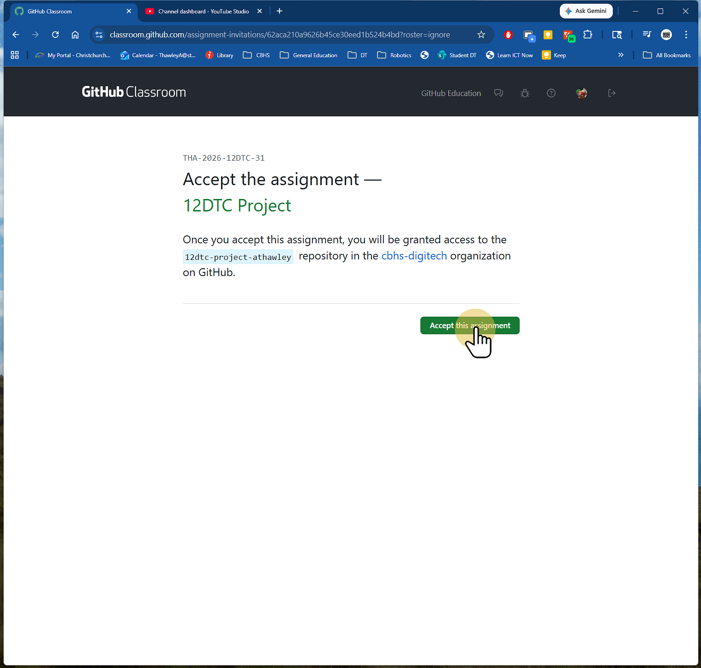Open help via the question mark icon
This screenshot has height=668, width=701.
[551, 93]
